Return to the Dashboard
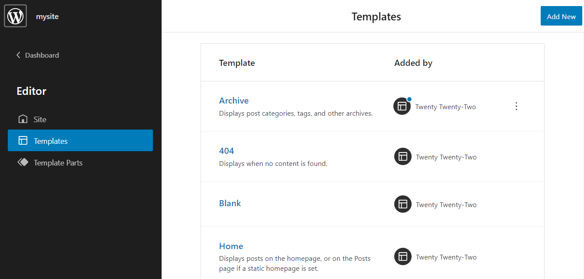584x279 pixels. [42, 55]
